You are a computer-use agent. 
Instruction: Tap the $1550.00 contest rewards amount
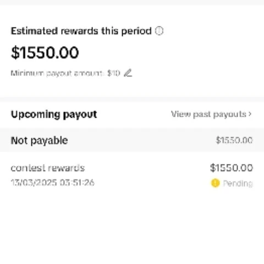coord(232,168)
